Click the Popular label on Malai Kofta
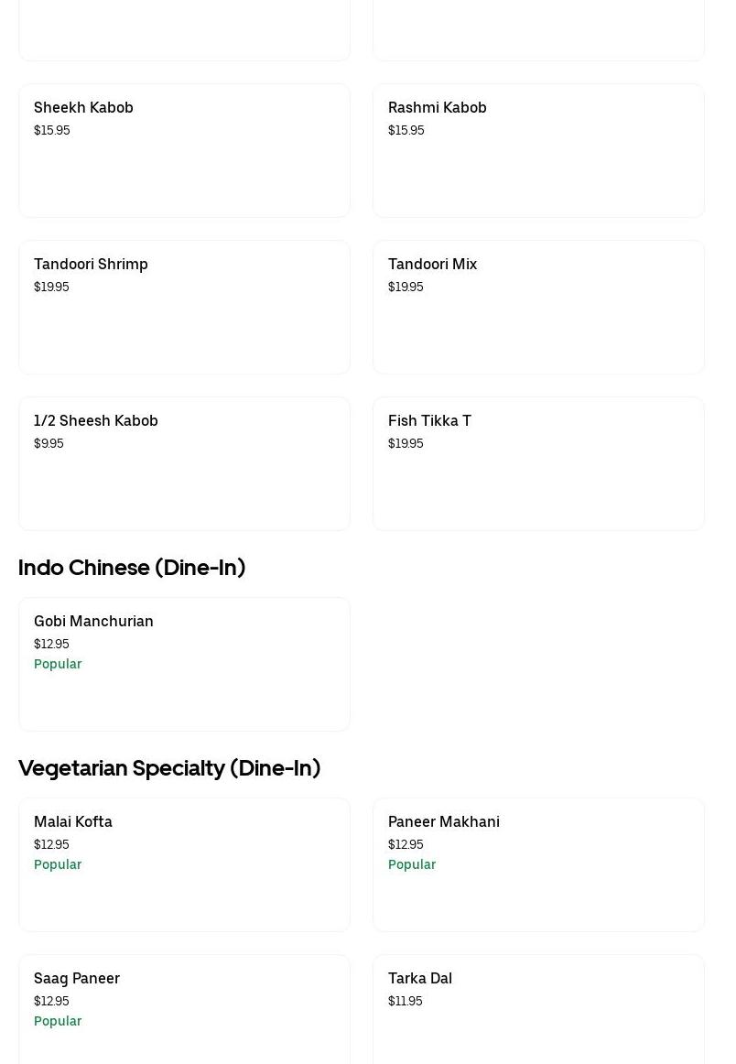Image resolution: width=736 pixels, height=1064 pixels. (x=58, y=864)
